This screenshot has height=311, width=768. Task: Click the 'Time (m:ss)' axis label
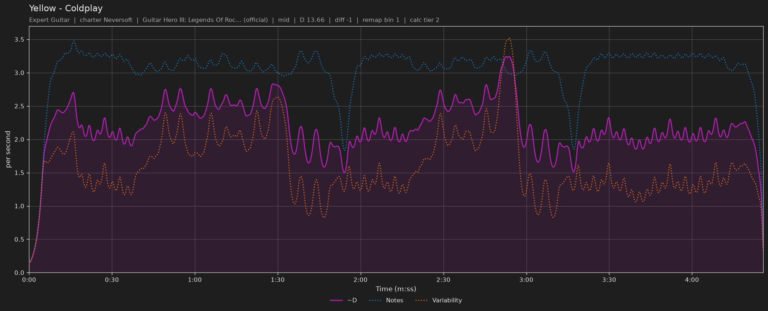(396, 289)
